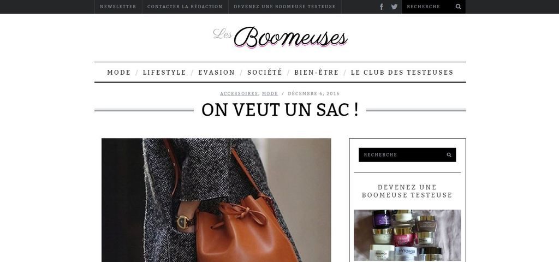This screenshot has width=559, height=262.
Task: Focus the top bar Recherche field
Action: coord(428,7)
